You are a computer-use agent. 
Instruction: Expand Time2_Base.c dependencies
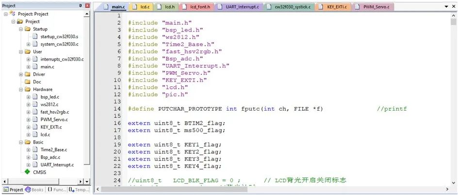click(28, 150)
